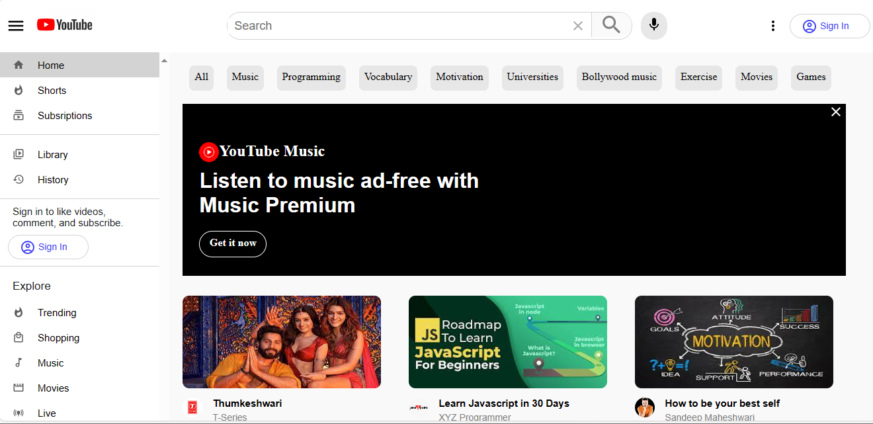
Task: Filter videos by Motivation chip
Action: pos(459,77)
